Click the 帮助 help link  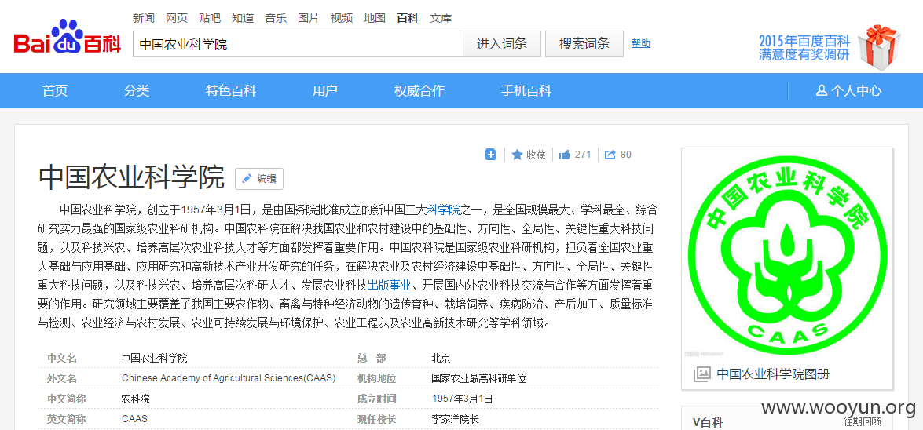coord(641,43)
